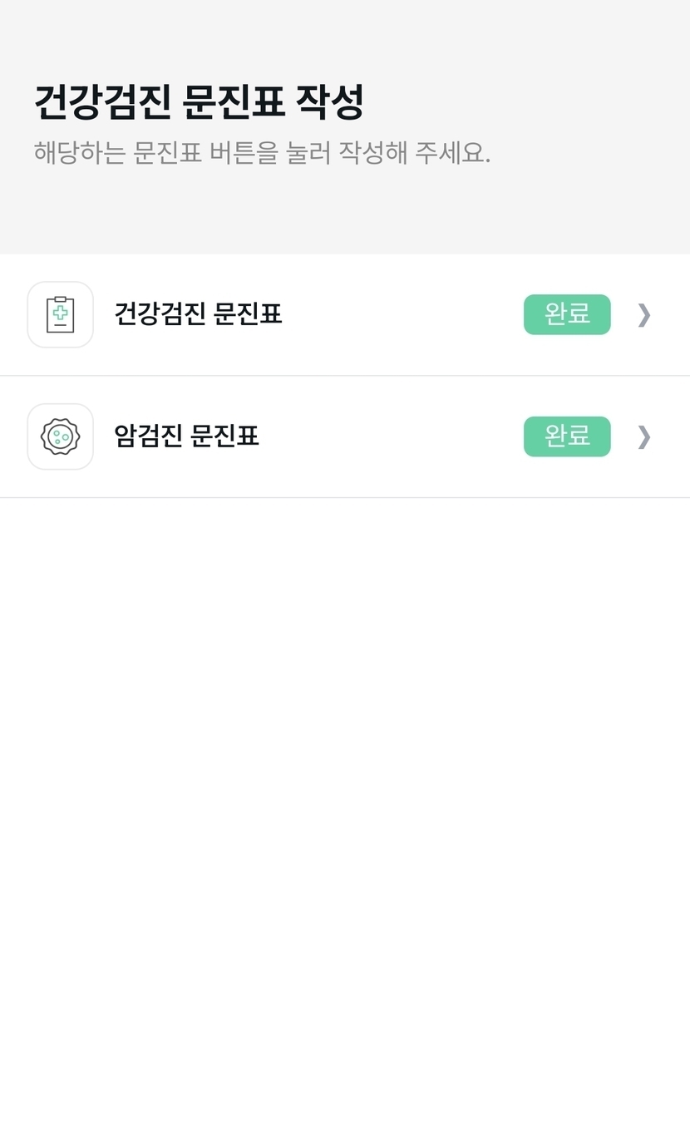Image resolution: width=690 pixels, height=1139 pixels.
Task: Click the page title 건강검진 문진표 작성
Action: (x=199, y=102)
